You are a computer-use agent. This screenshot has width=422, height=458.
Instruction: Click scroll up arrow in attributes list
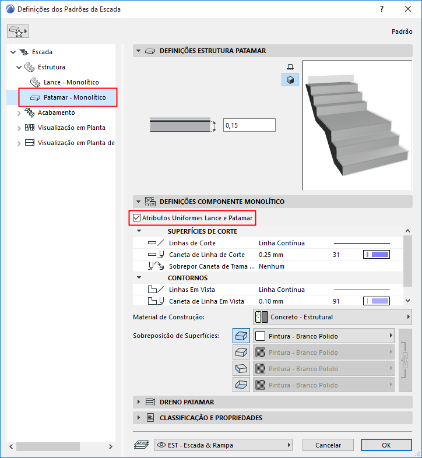pos(407,231)
